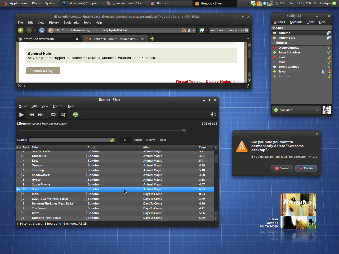339x254 pixels.
Task: Click the Rhythmbox tray icon in panel
Action: point(259,3)
